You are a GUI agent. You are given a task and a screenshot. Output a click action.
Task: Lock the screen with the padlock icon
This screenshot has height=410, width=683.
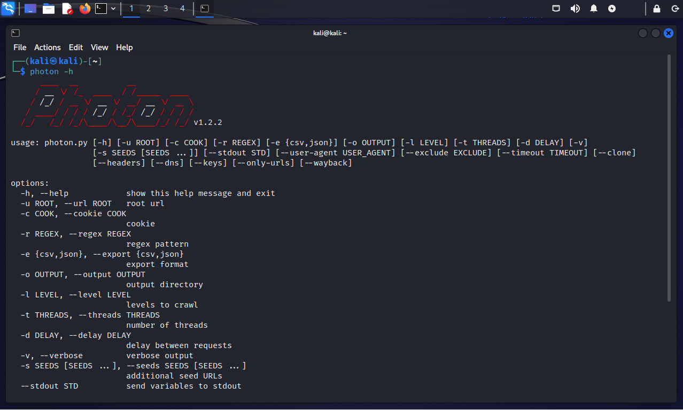(x=657, y=9)
